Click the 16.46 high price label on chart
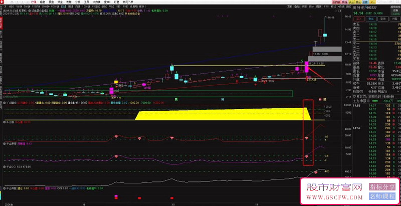This screenshot has width=401, height=206. 331,18
